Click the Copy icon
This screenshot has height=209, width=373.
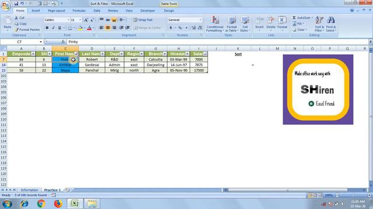click(16, 24)
